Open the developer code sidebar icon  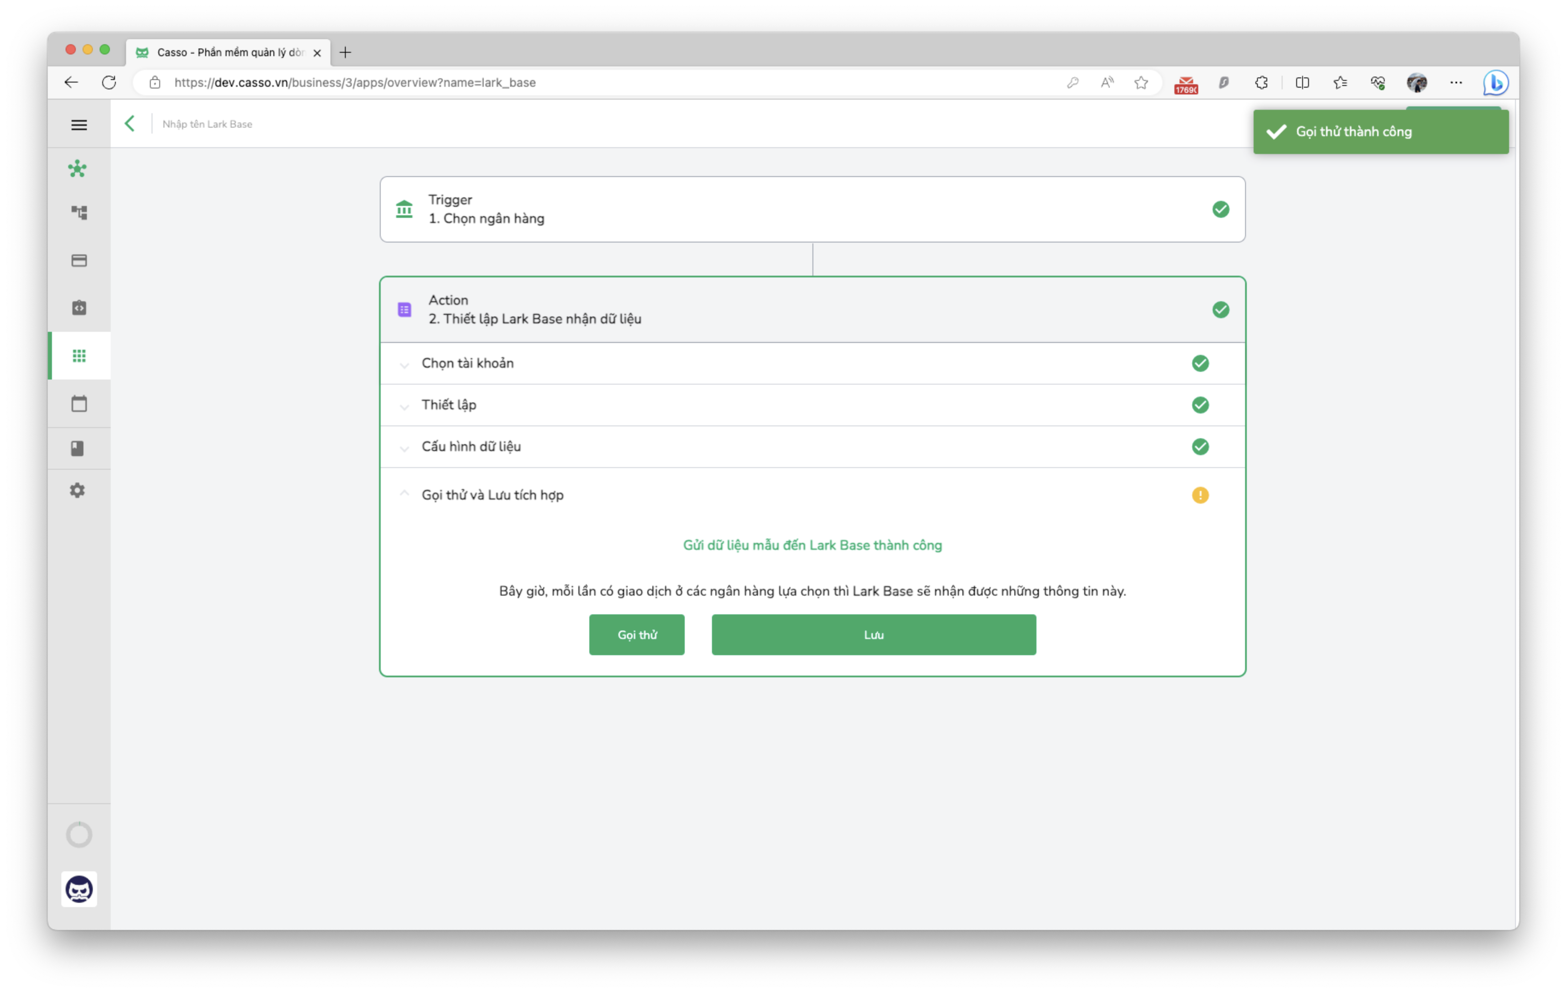[x=79, y=308]
